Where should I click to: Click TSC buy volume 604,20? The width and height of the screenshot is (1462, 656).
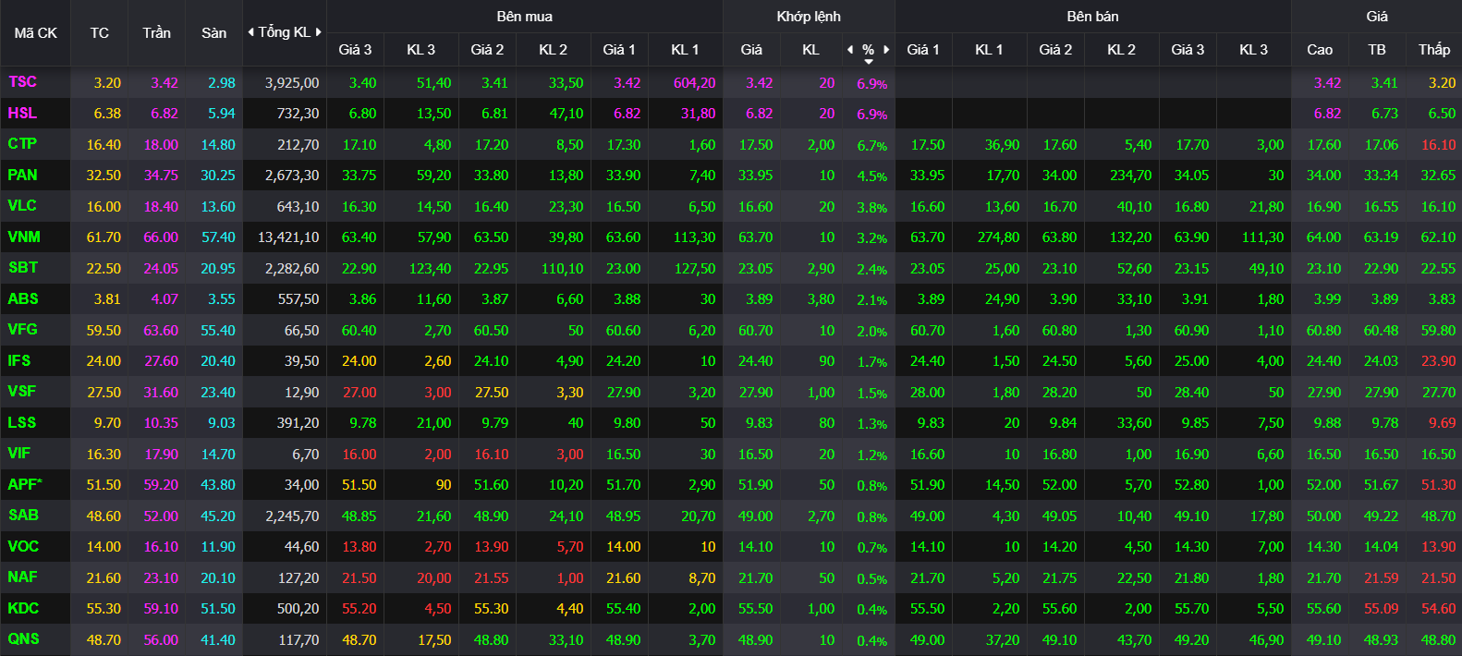(x=695, y=83)
